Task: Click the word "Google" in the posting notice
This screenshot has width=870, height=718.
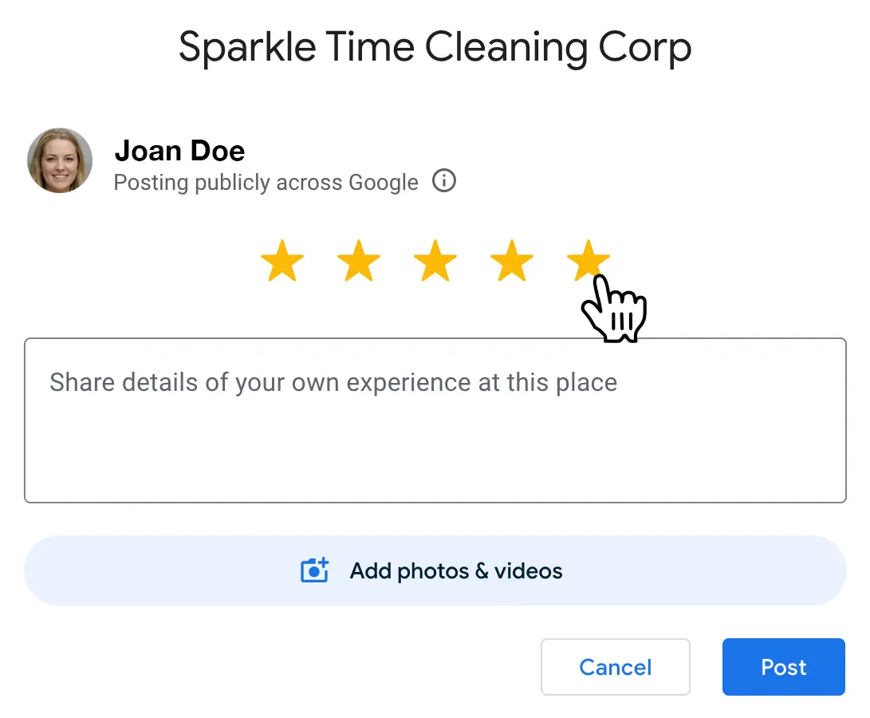Action: click(x=384, y=183)
